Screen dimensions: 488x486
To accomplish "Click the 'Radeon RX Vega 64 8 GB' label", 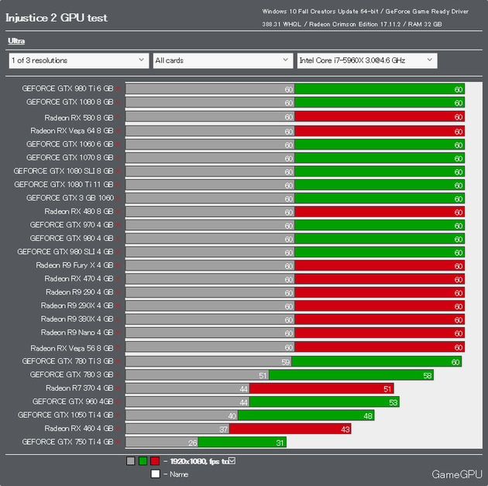I will [x=71, y=131].
